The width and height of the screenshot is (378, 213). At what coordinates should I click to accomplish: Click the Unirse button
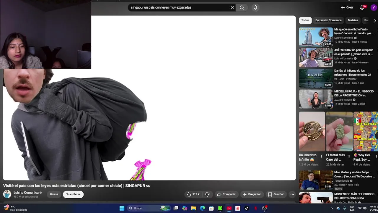click(54, 194)
